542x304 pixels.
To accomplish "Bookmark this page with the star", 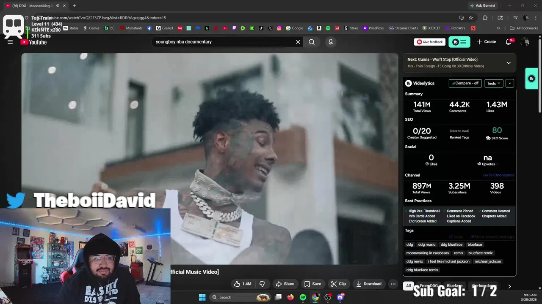I will 471,18.
